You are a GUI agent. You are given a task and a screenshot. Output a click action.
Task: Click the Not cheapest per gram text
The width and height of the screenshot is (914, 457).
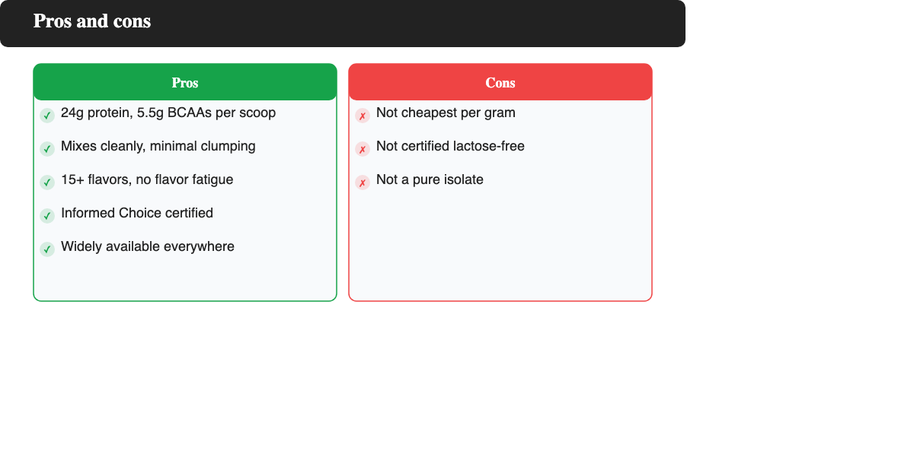click(446, 113)
